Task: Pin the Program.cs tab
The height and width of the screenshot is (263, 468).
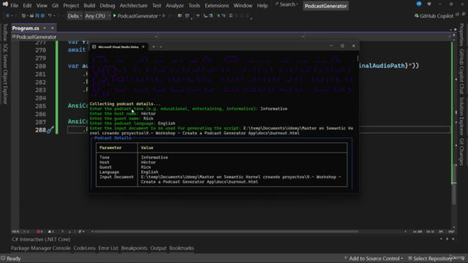Action: 45,28
